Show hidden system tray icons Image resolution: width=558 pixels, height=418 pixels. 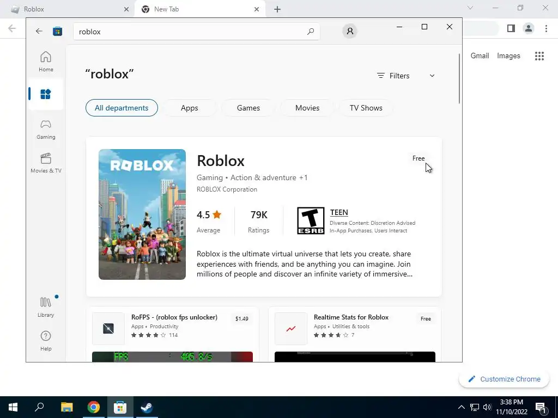pyautogui.click(x=461, y=407)
